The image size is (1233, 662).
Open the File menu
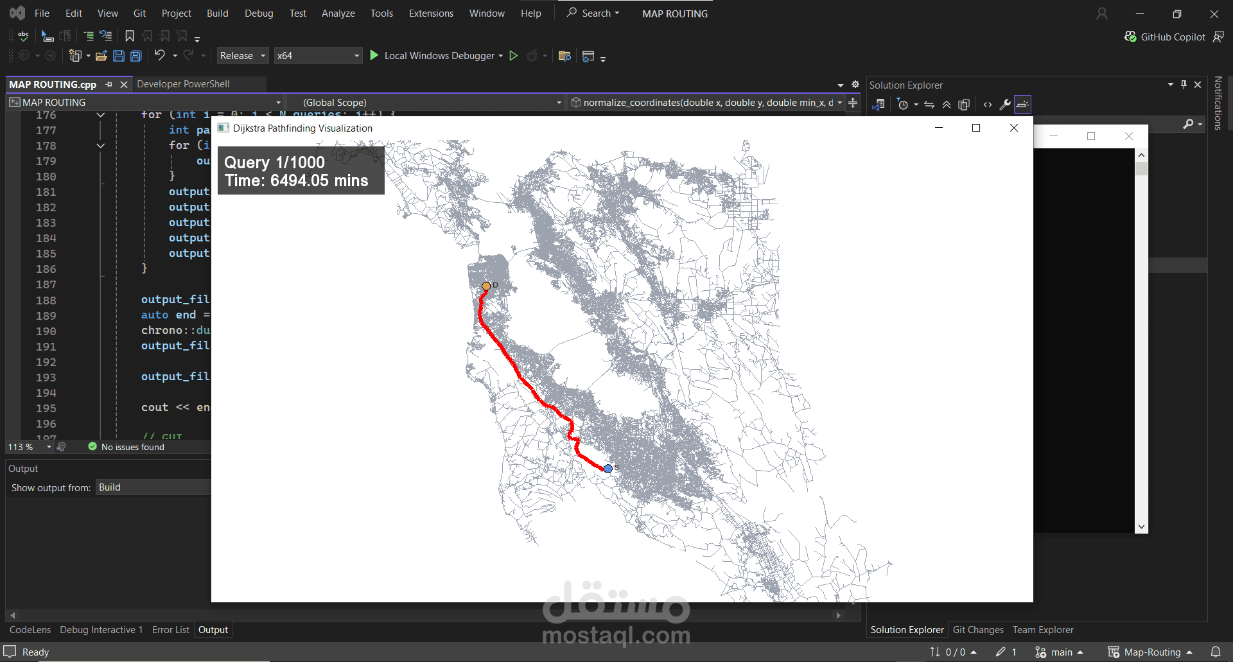point(42,13)
